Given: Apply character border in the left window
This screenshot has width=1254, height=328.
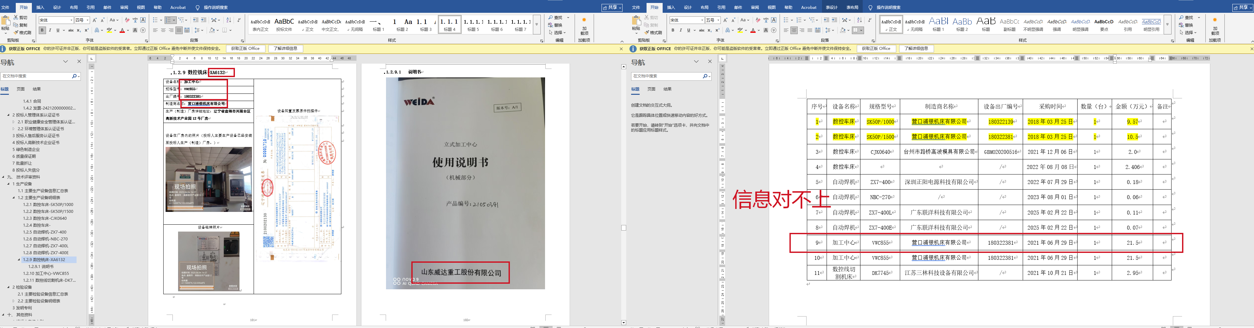Looking at the screenshot, I should pyautogui.click(x=143, y=20).
